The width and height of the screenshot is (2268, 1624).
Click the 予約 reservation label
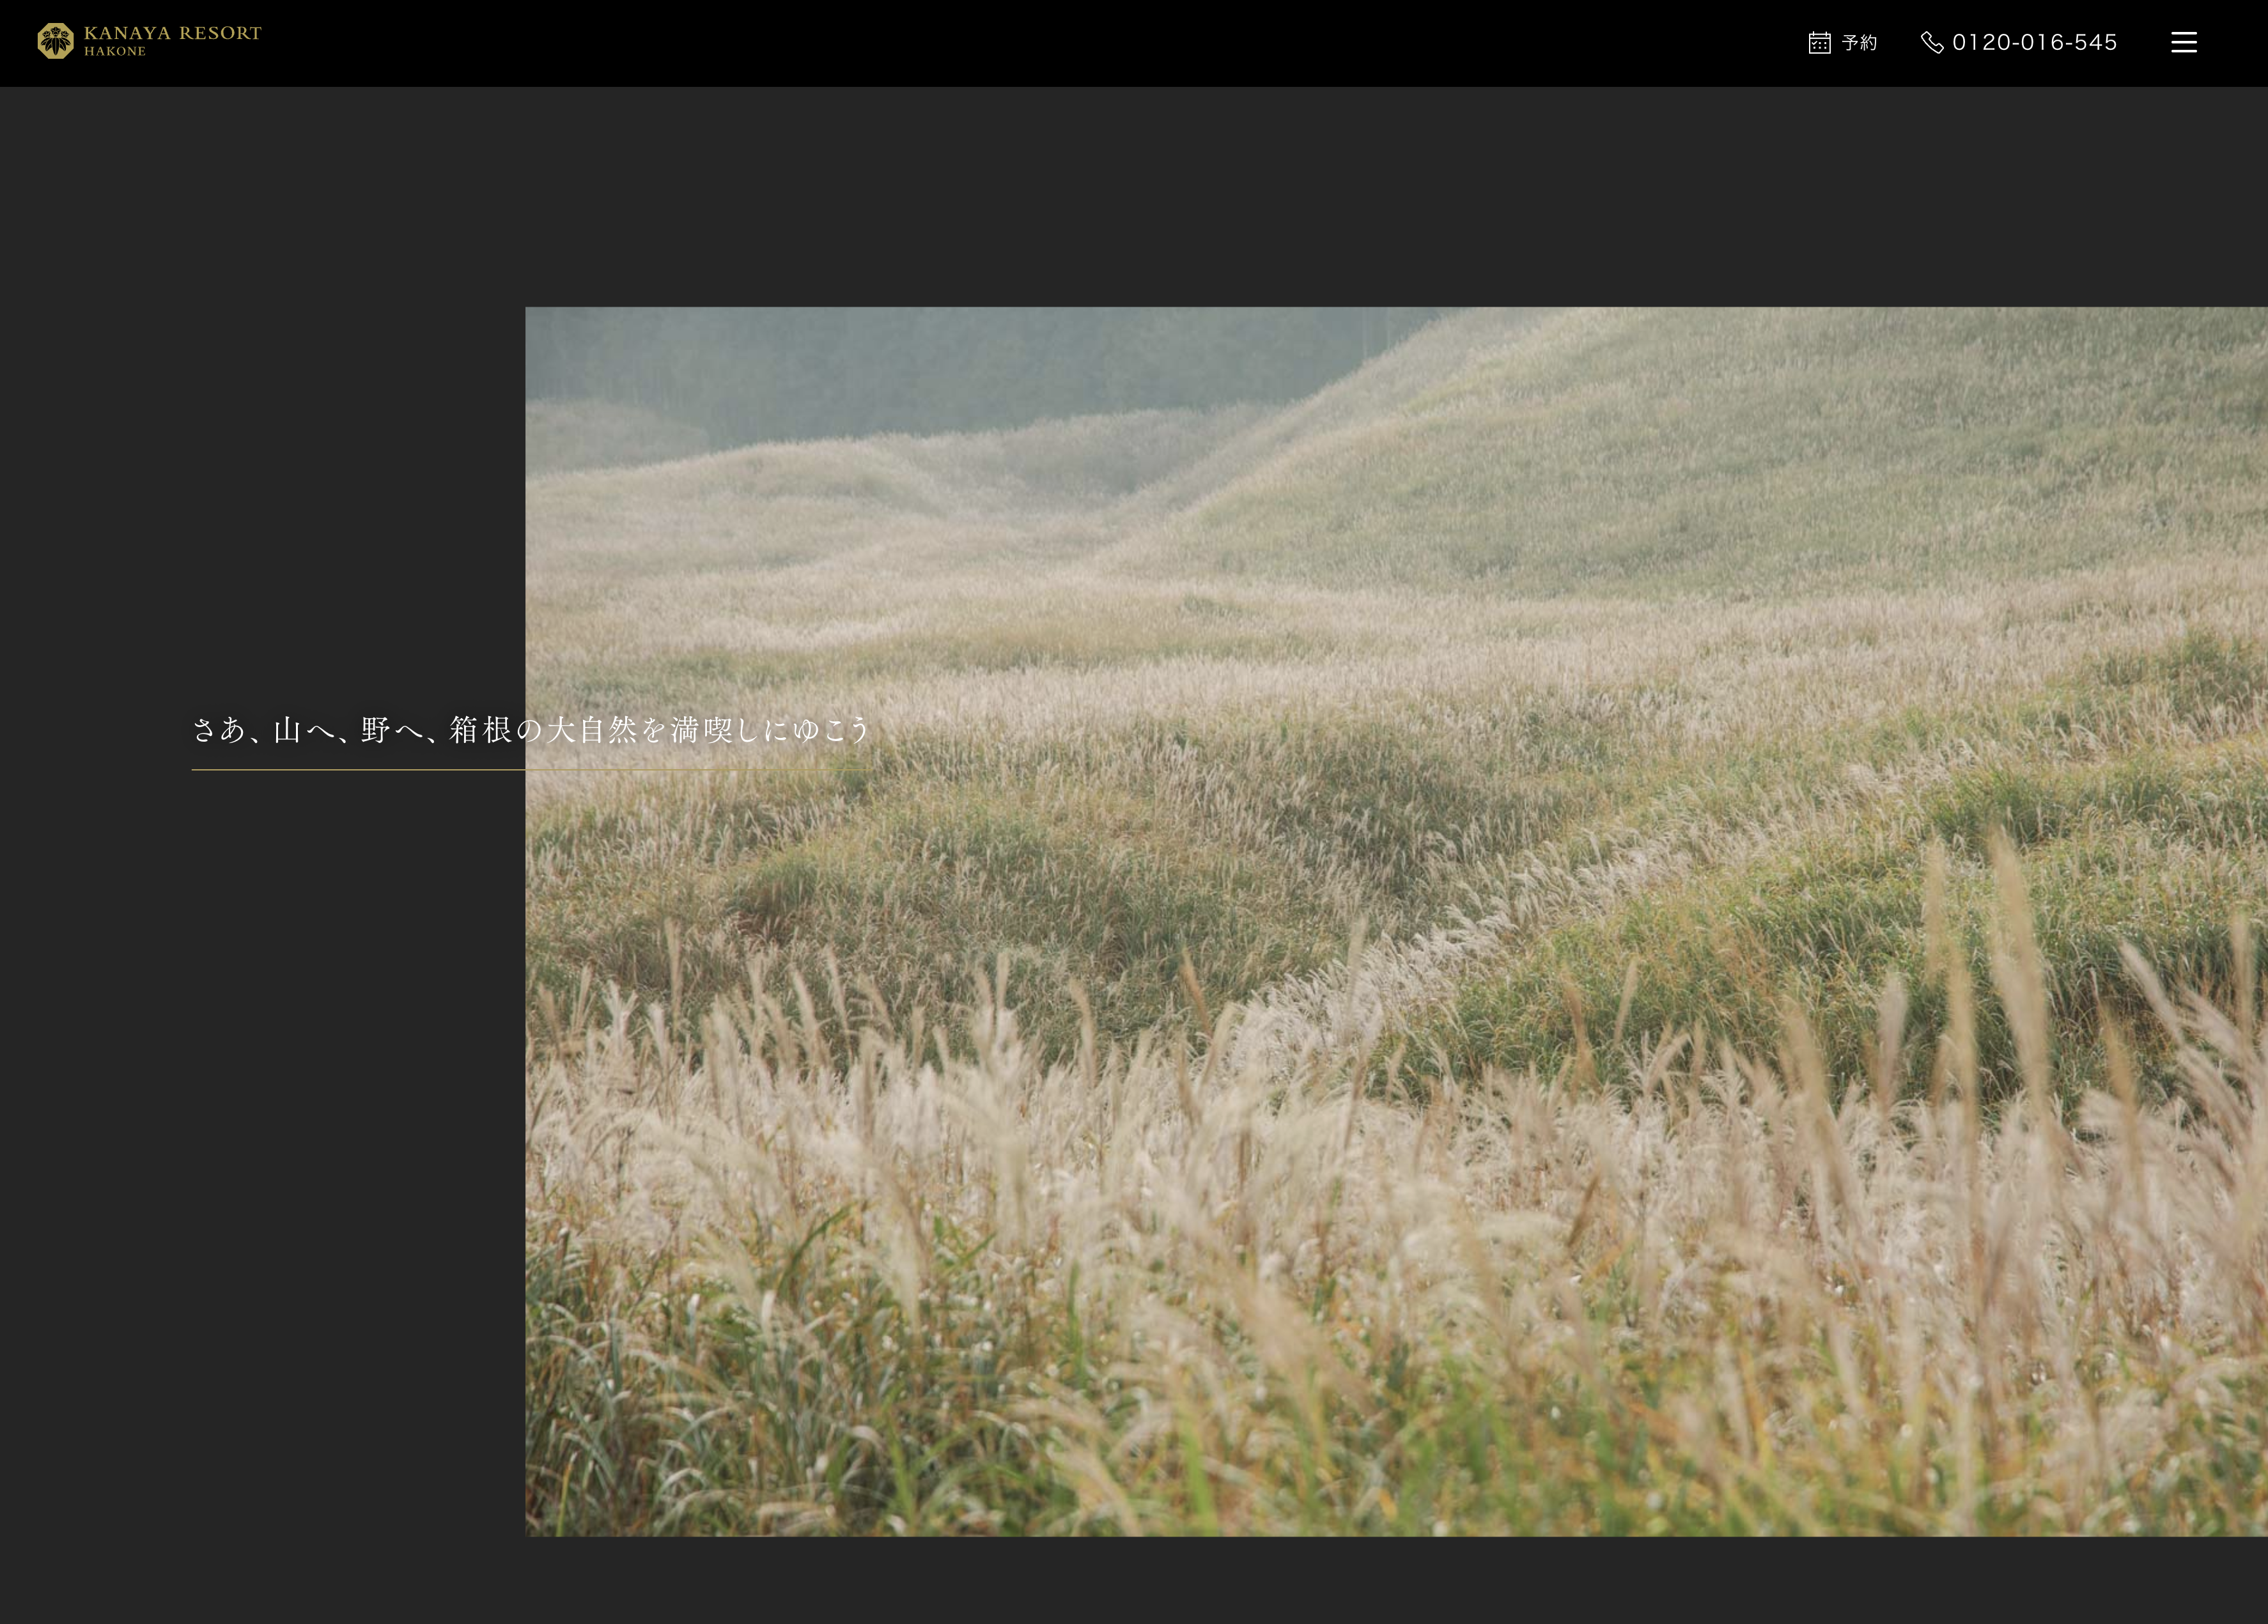[1859, 43]
